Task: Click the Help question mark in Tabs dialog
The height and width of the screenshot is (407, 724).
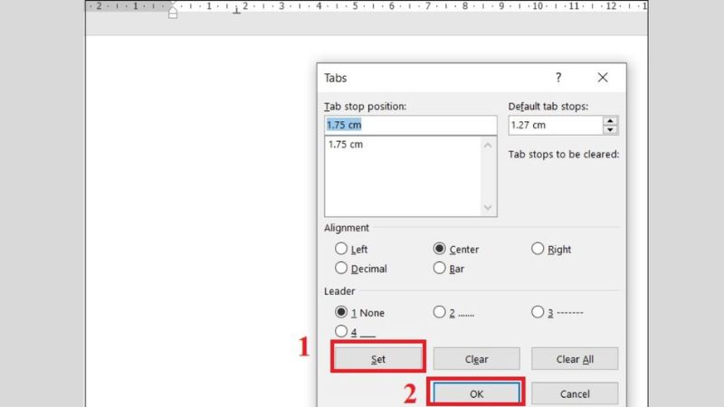Action: pos(558,78)
